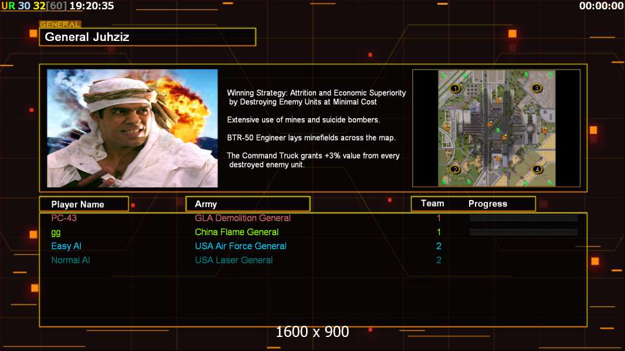Click team number 1 in the gg row

point(439,232)
